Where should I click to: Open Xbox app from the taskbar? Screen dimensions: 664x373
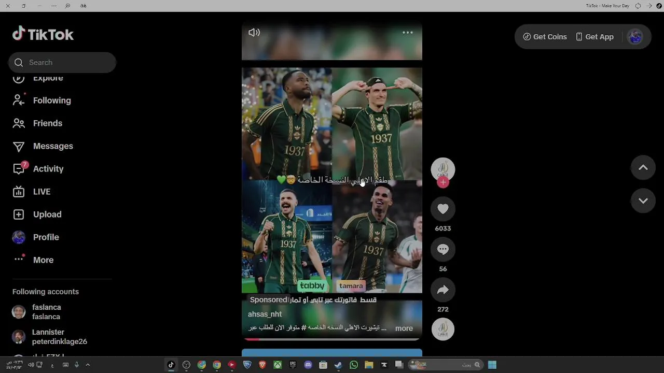click(278, 365)
